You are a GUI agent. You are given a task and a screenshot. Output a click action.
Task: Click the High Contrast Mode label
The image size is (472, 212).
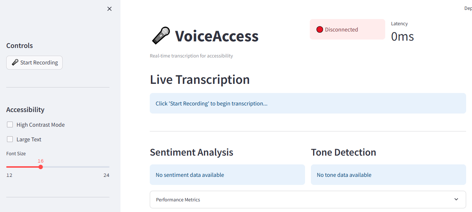(41, 125)
